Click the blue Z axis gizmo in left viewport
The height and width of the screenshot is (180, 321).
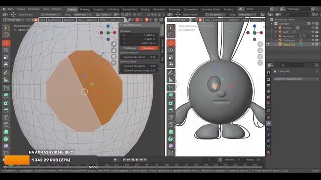coord(108,26)
